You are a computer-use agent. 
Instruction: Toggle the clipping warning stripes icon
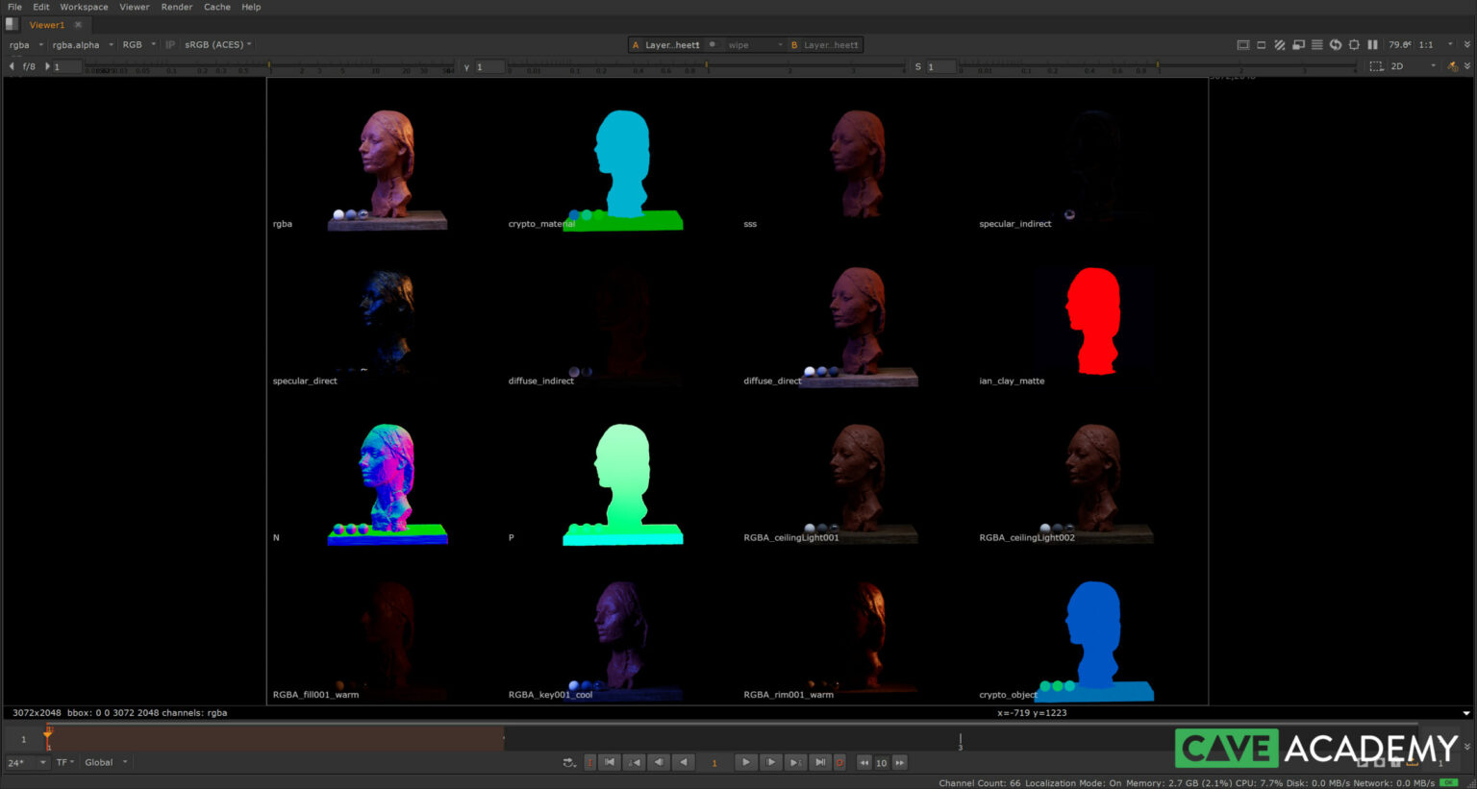(1280, 44)
